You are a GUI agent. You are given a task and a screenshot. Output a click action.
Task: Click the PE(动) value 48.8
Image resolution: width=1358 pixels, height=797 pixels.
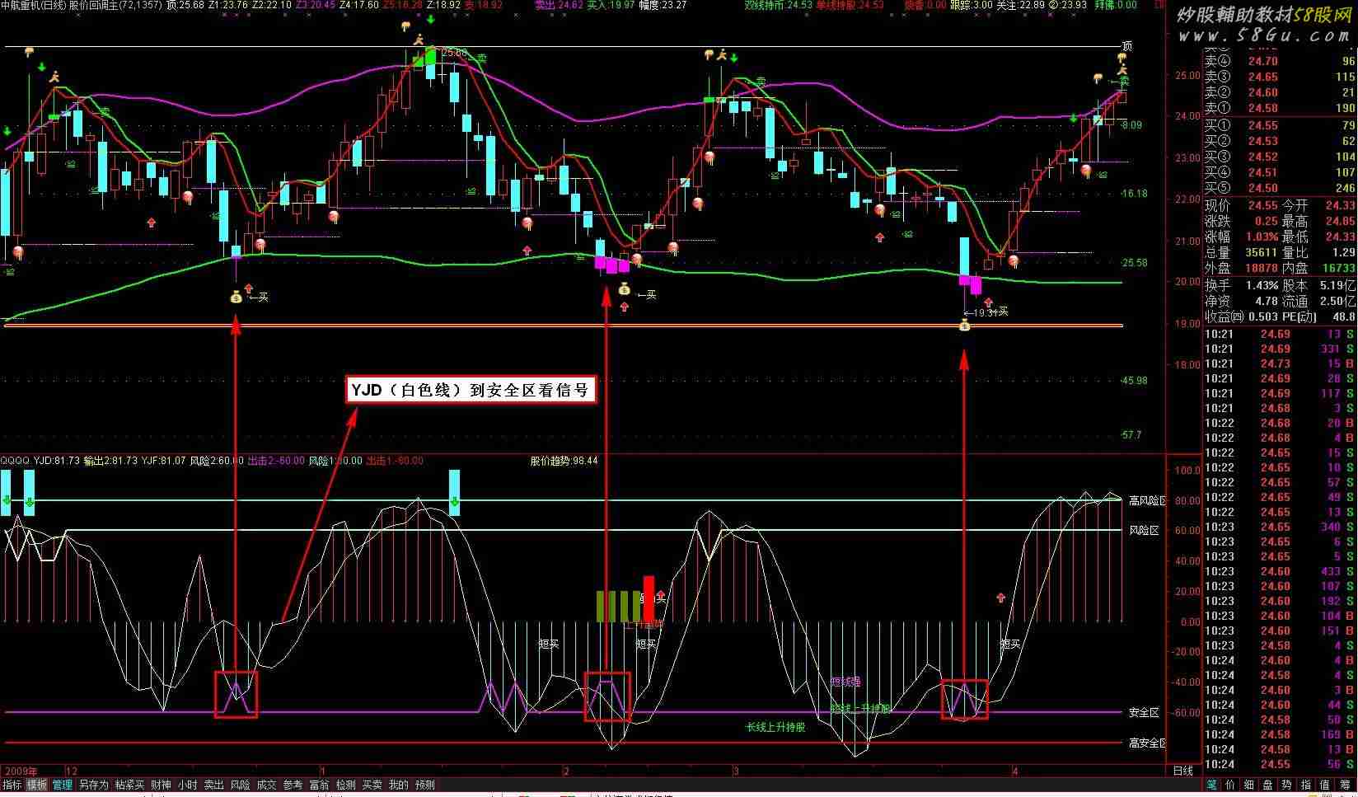[x=1344, y=316]
